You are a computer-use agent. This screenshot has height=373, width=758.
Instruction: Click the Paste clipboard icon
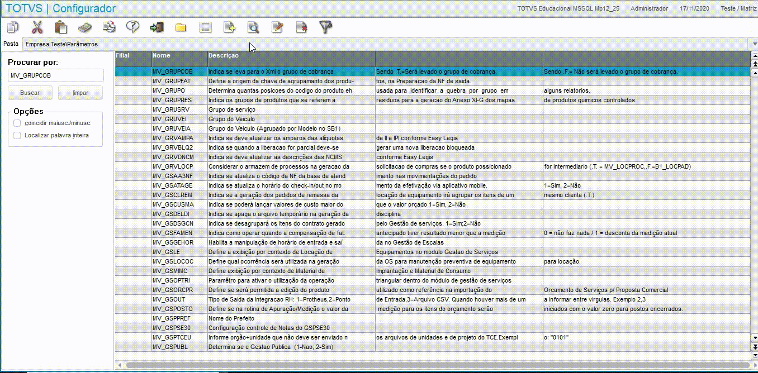61,26
